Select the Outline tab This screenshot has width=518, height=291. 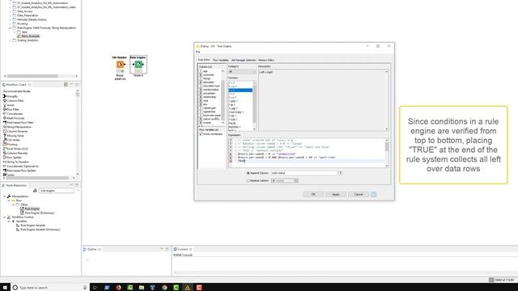91,249
